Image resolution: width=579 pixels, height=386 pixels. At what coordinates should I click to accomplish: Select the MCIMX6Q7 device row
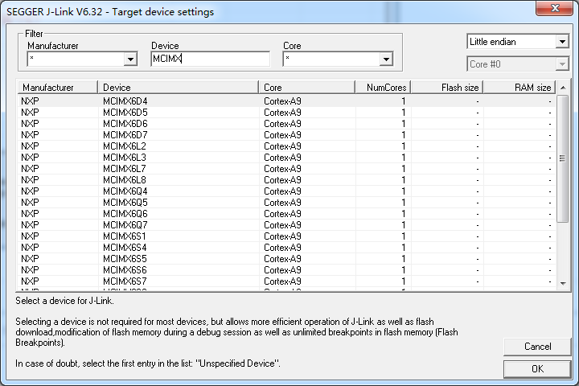286,225
